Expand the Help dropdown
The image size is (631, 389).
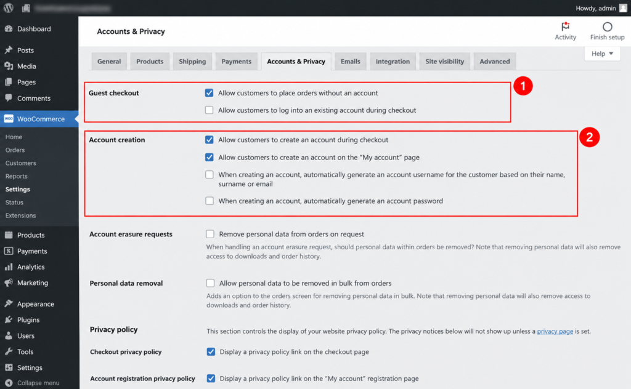(602, 54)
